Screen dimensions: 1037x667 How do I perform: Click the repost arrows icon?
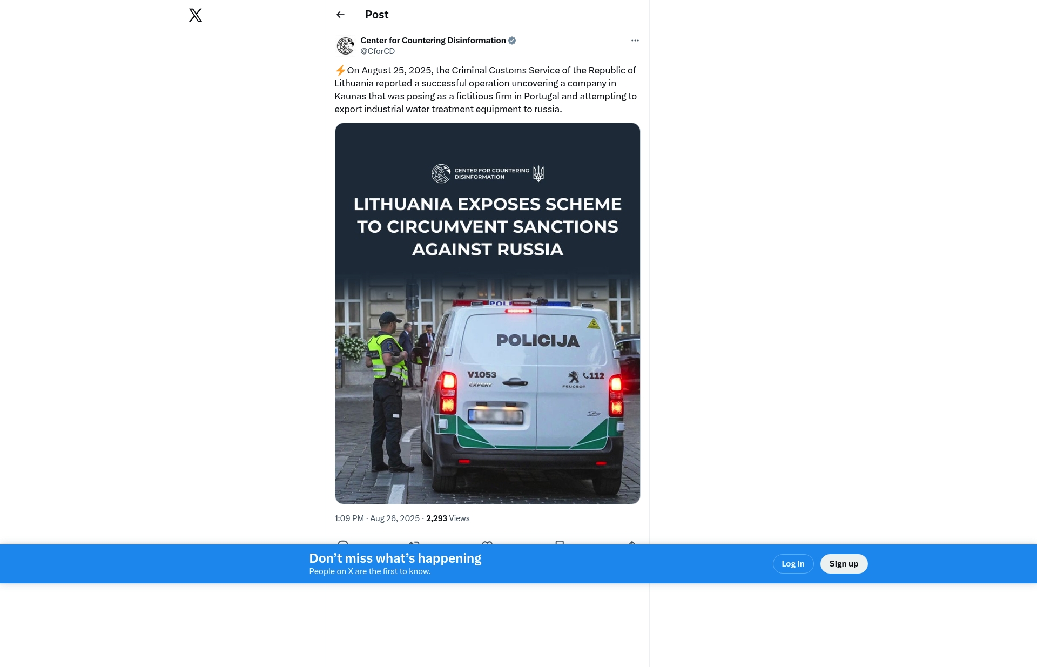[414, 542]
